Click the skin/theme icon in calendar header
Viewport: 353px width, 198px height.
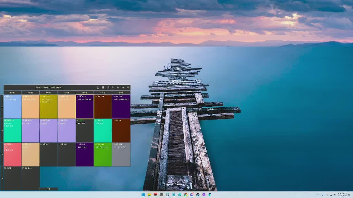98,87
